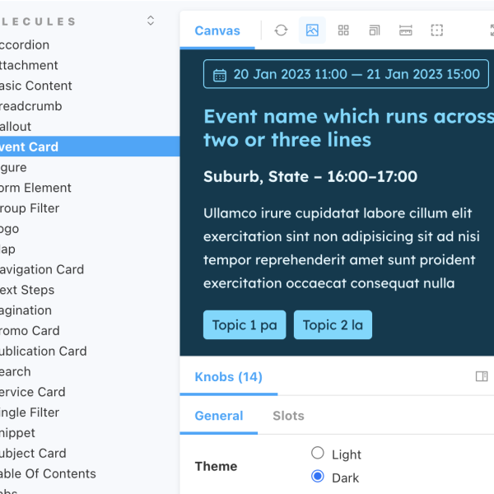Apply the grid overlay icon
The image size is (494, 494).
coord(343,30)
